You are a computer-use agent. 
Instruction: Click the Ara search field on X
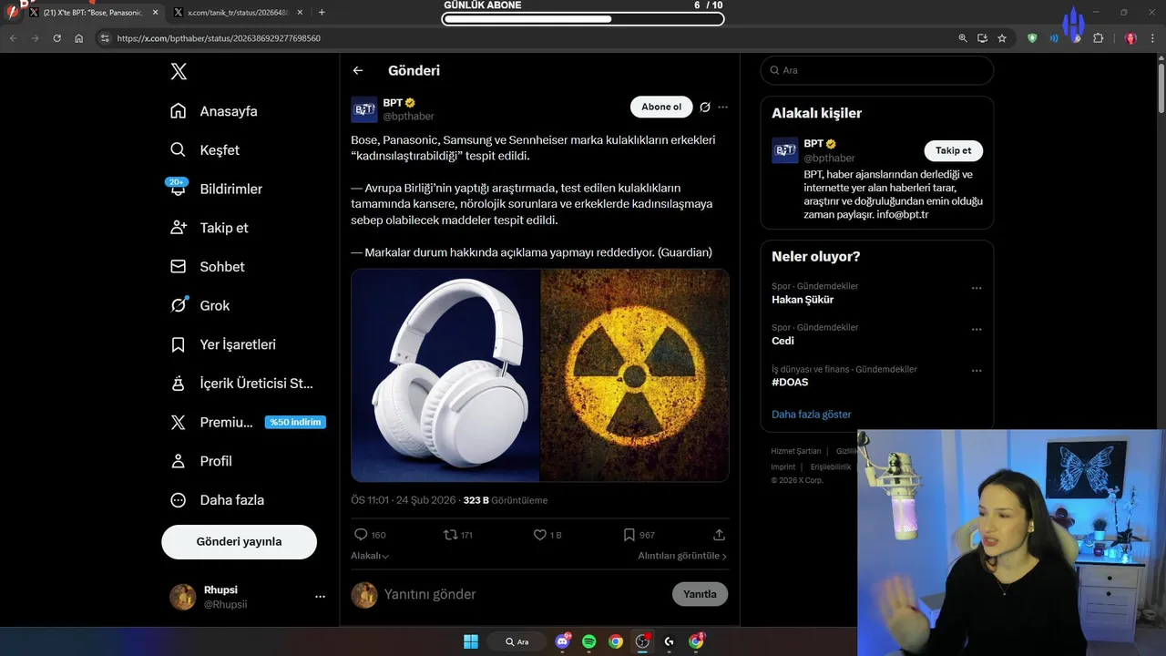tap(876, 70)
